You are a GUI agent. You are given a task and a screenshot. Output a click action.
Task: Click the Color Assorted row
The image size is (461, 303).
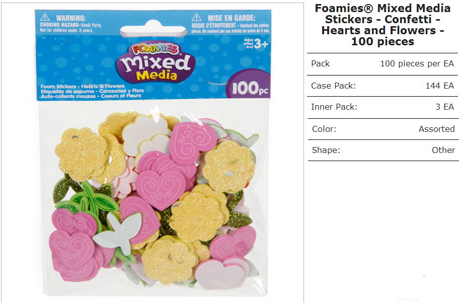click(x=383, y=129)
